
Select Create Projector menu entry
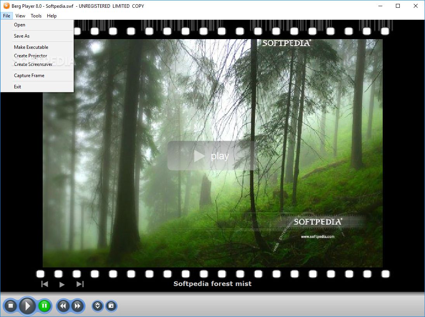(37, 56)
